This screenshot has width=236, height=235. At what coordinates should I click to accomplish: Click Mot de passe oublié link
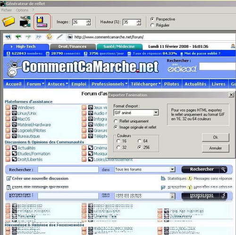tap(202, 54)
